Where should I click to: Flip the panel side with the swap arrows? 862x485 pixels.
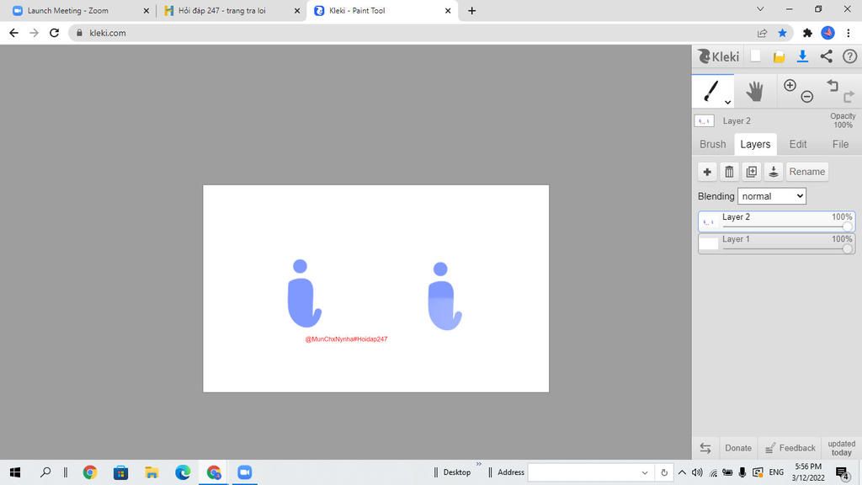(x=705, y=448)
